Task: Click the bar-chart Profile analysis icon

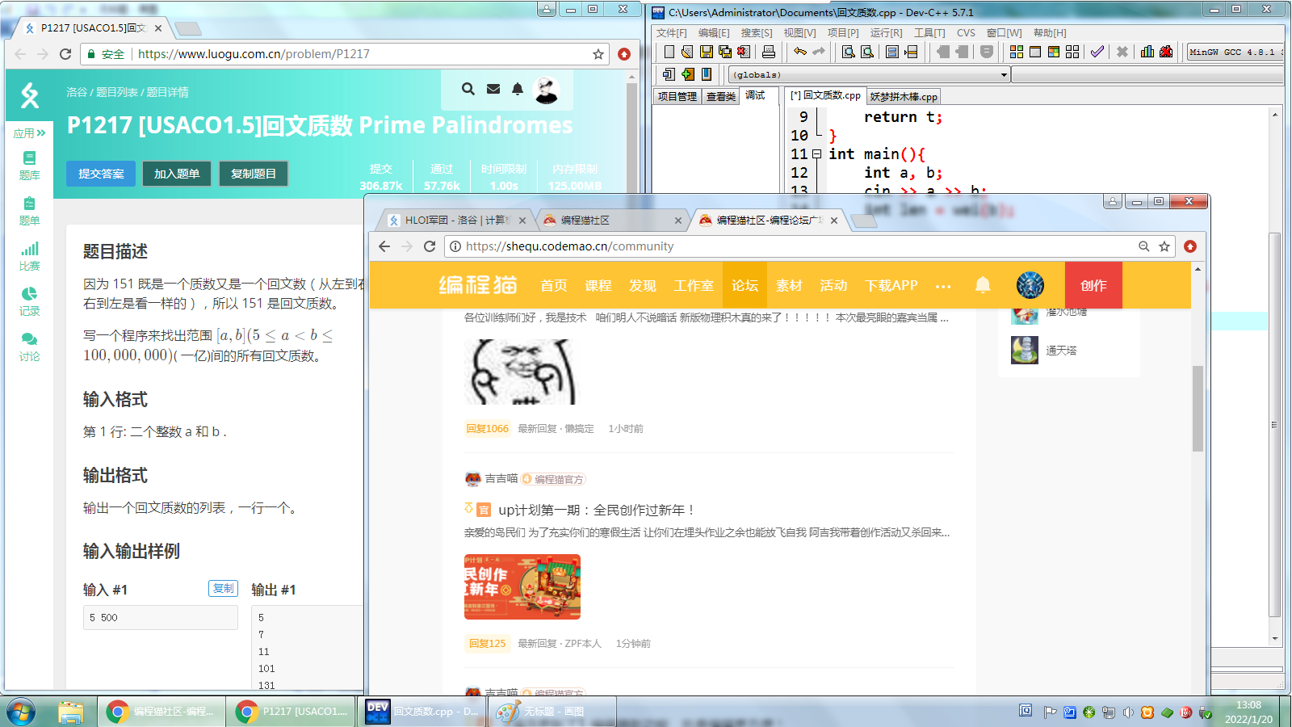Action: pos(1147,52)
